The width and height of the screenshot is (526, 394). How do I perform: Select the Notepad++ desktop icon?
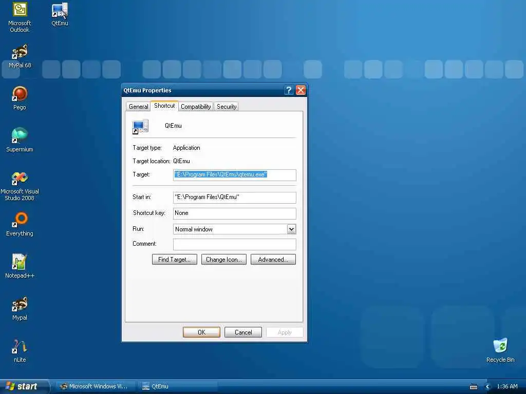click(20, 266)
